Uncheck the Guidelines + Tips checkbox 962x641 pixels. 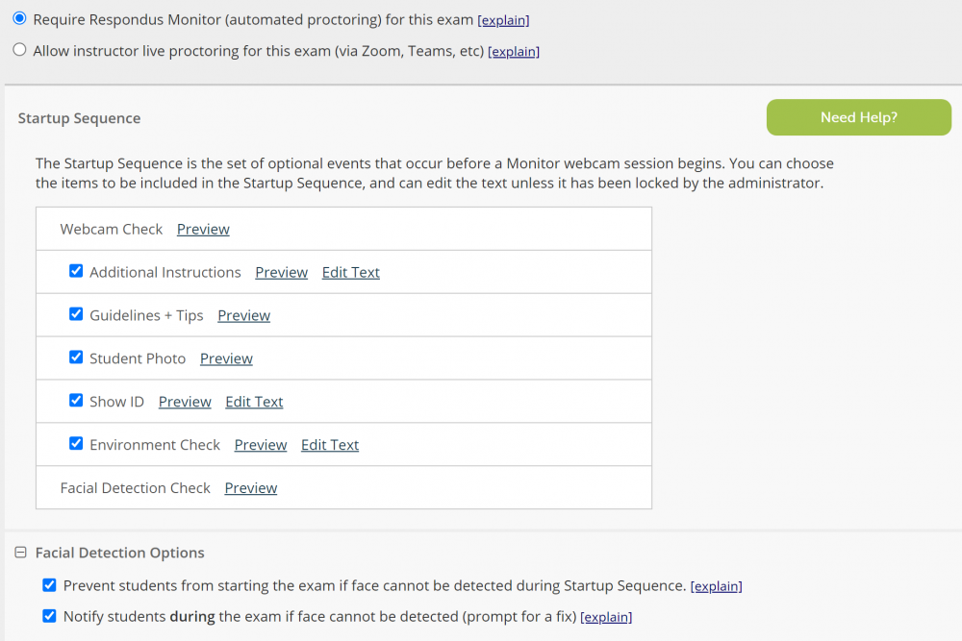coord(76,314)
